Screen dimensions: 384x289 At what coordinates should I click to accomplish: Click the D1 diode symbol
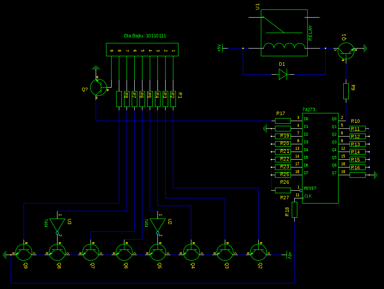point(283,74)
